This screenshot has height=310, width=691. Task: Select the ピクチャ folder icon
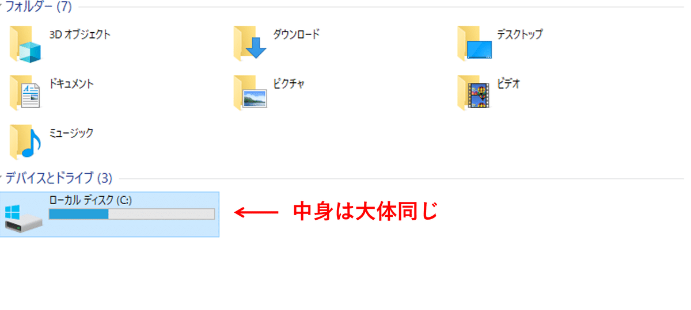[x=250, y=92]
